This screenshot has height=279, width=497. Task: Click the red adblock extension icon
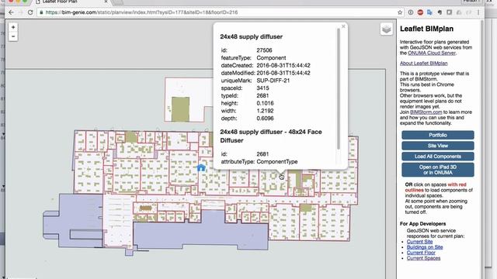pos(420,12)
